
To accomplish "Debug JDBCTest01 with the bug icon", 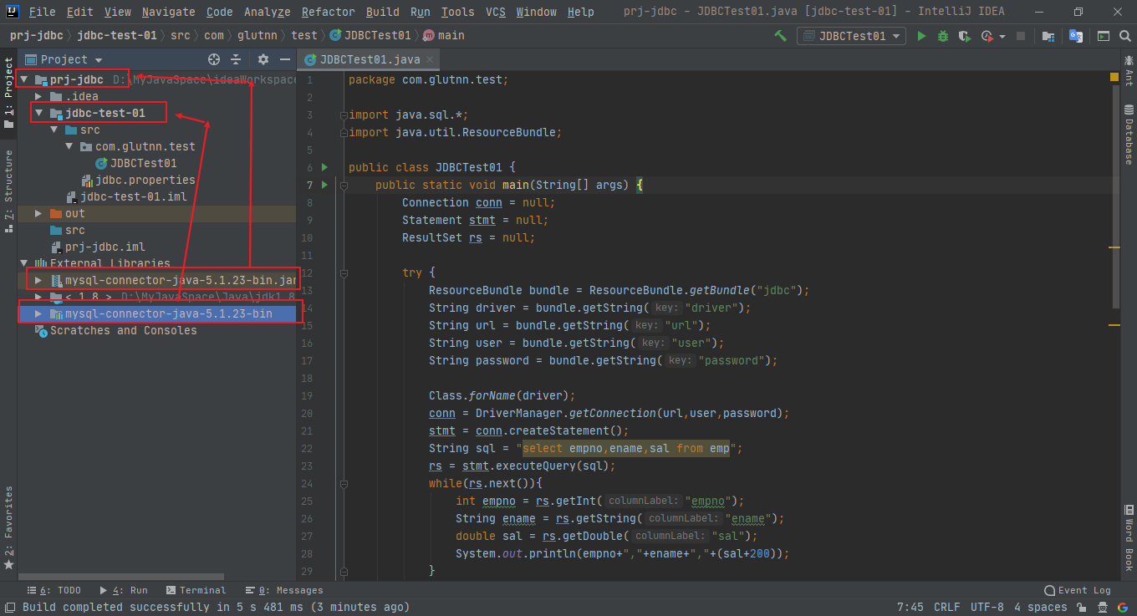I will [x=943, y=36].
